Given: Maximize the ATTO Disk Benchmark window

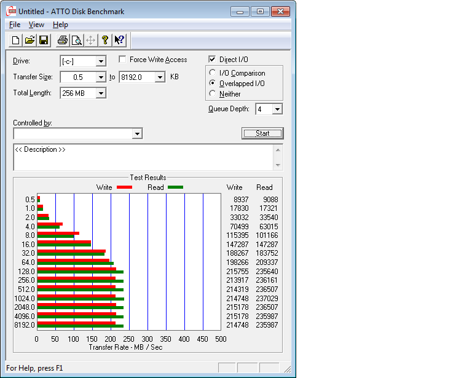Looking at the screenshot, I should coord(260,12).
